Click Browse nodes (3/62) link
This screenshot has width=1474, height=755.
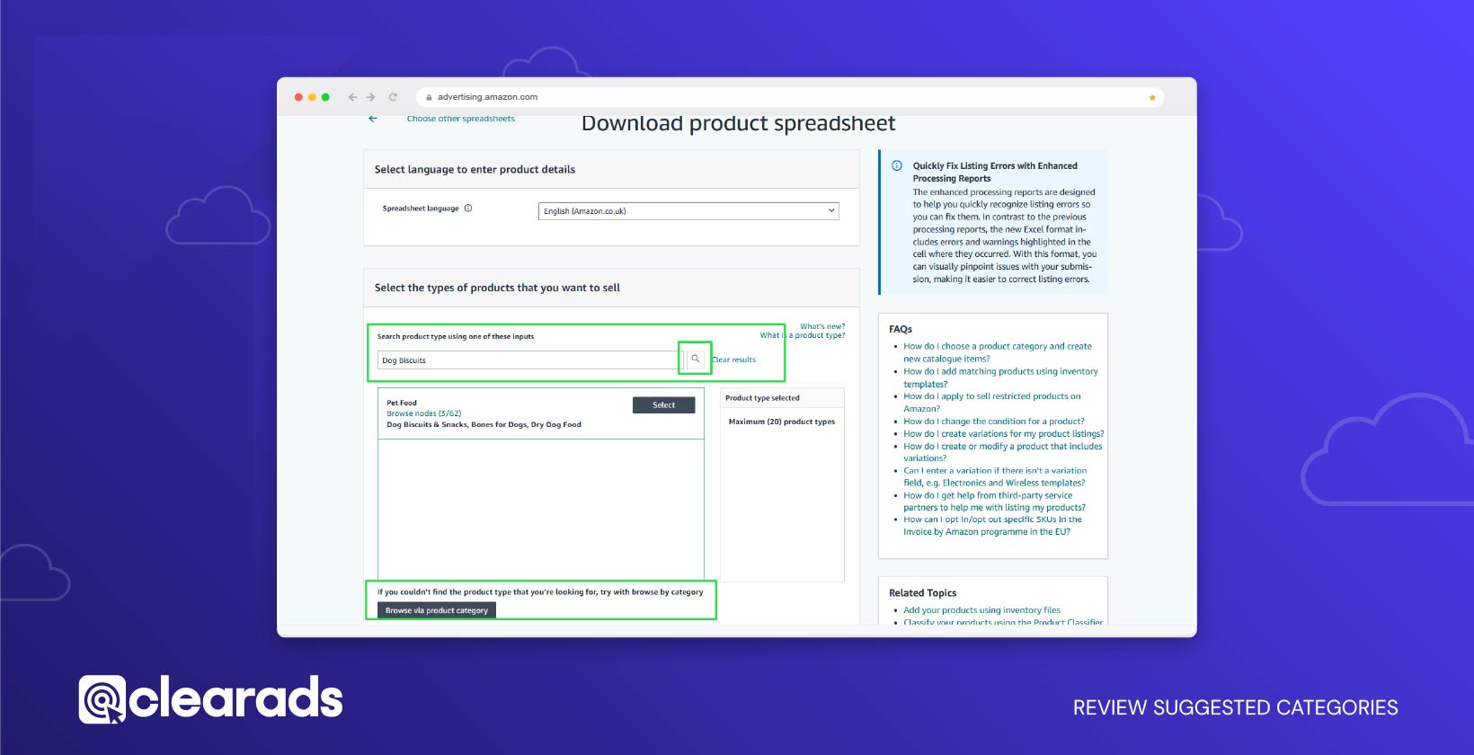(x=424, y=413)
